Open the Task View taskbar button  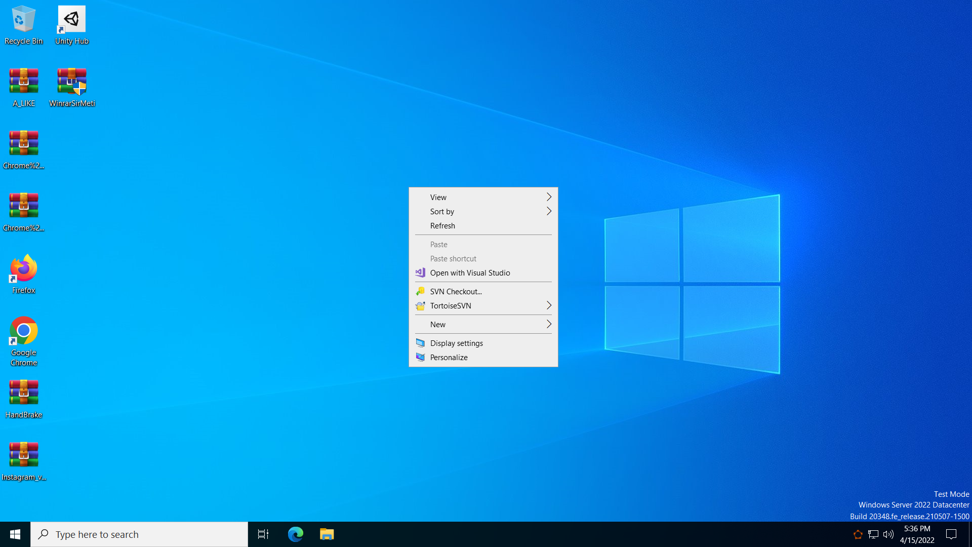click(x=263, y=534)
